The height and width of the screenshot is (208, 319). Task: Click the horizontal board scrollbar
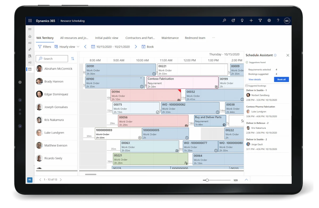(x=91, y=174)
